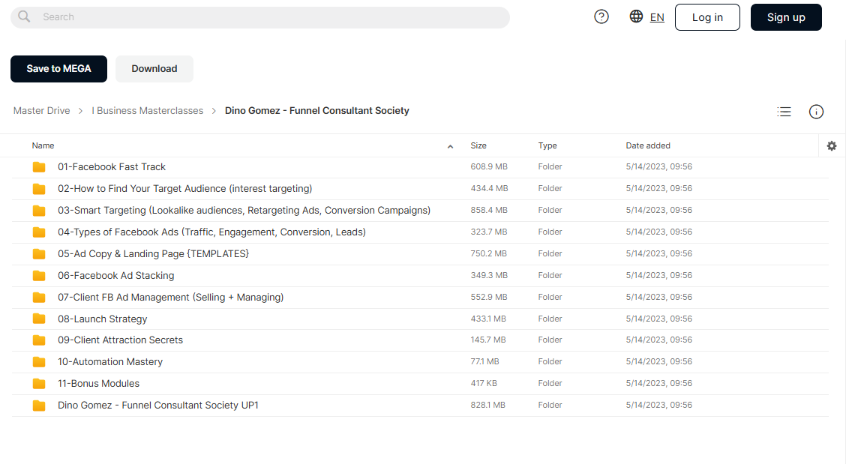This screenshot has height=464, width=846.
Task: Click folder icon for 02-How to Find Your Target Audience
Action: click(39, 189)
